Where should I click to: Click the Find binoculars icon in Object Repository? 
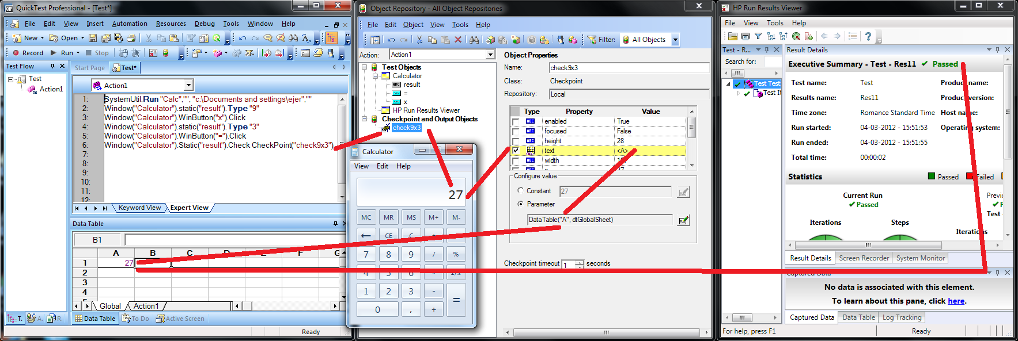click(x=474, y=40)
